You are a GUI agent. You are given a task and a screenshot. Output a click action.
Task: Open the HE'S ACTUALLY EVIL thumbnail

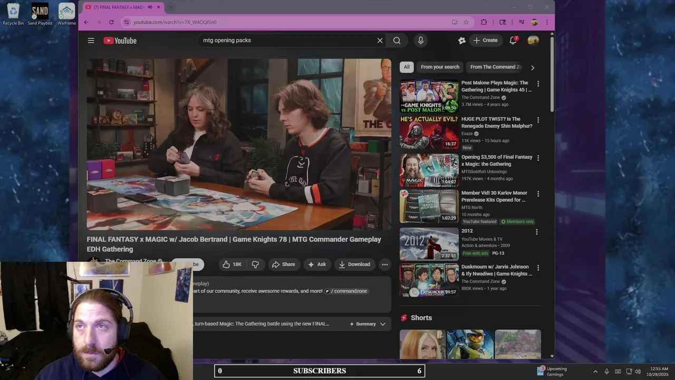tap(429, 132)
